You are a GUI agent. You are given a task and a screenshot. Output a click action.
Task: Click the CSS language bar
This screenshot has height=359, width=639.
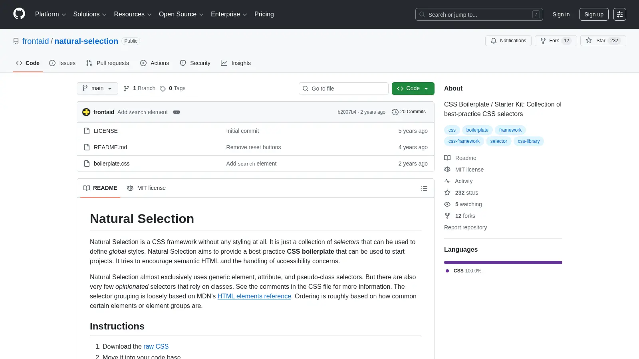pos(503,262)
